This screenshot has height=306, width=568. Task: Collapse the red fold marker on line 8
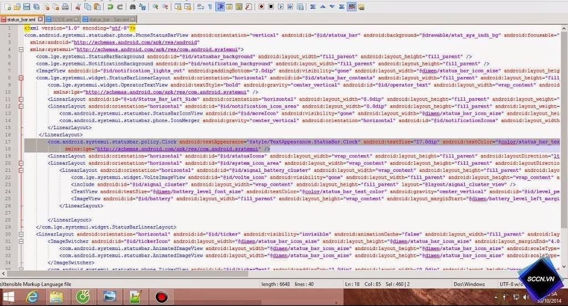pyautogui.click(x=21, y=78)
